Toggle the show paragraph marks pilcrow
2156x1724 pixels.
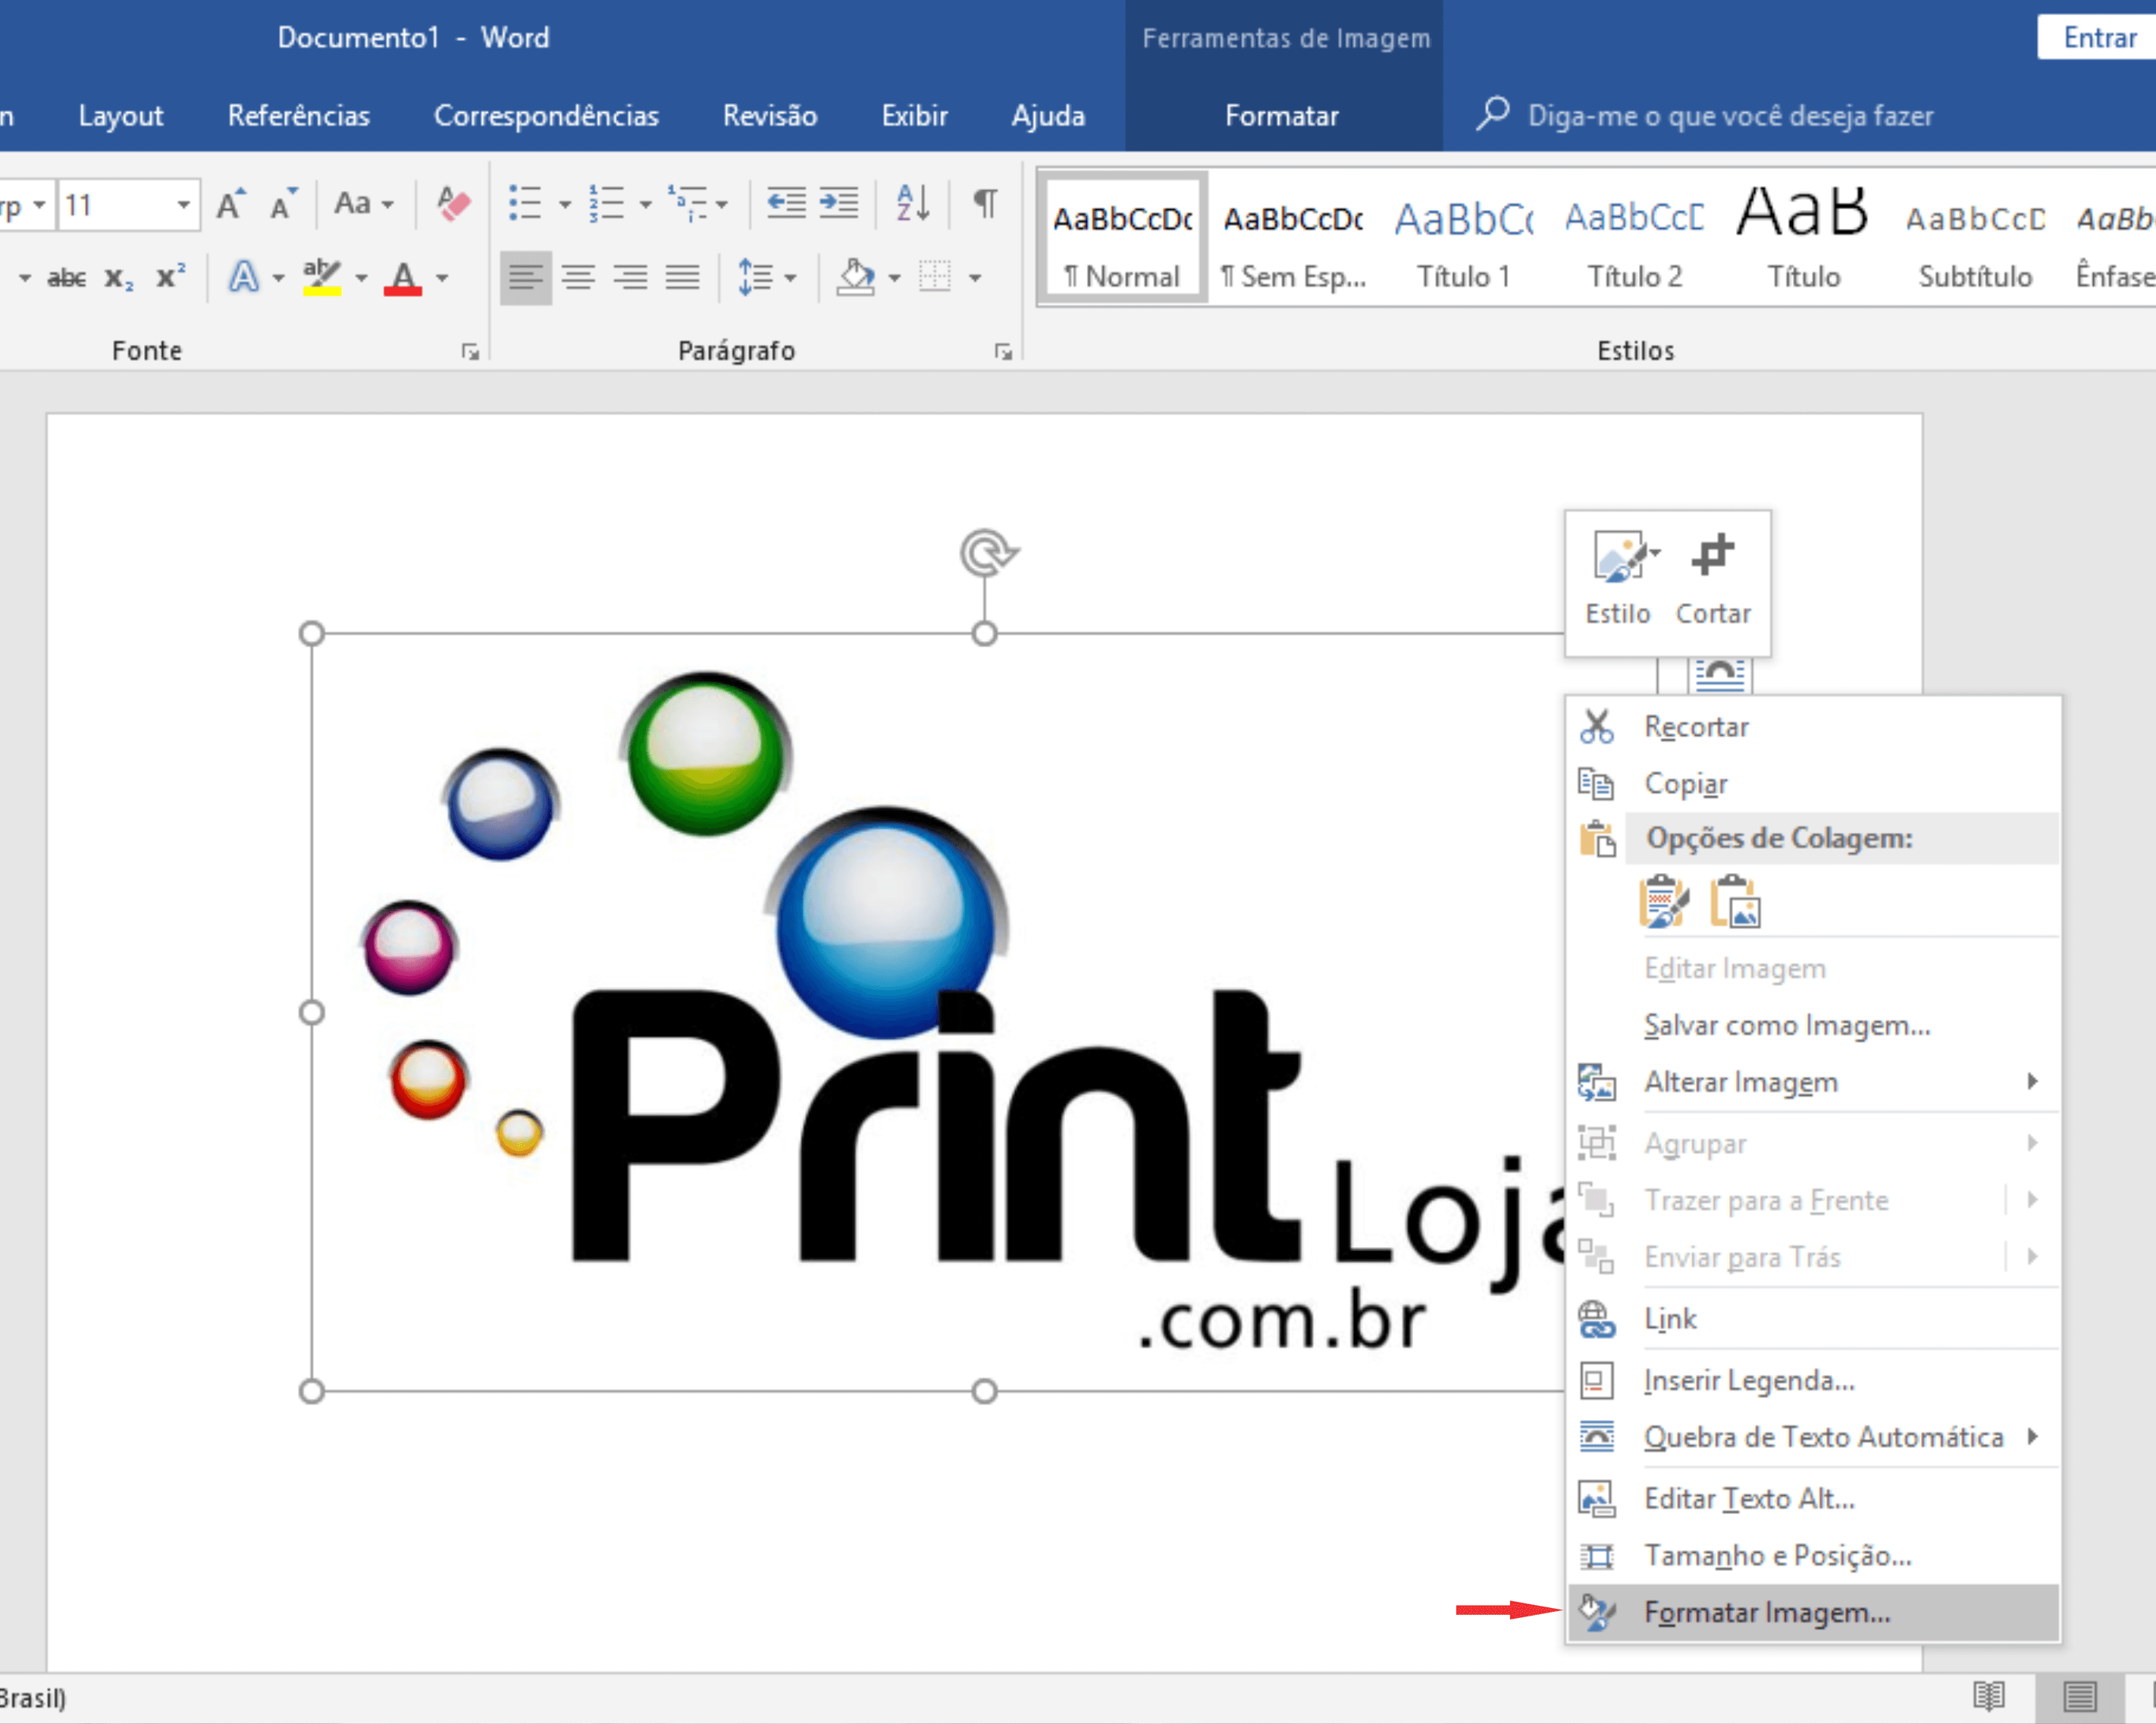pos(985,203)
